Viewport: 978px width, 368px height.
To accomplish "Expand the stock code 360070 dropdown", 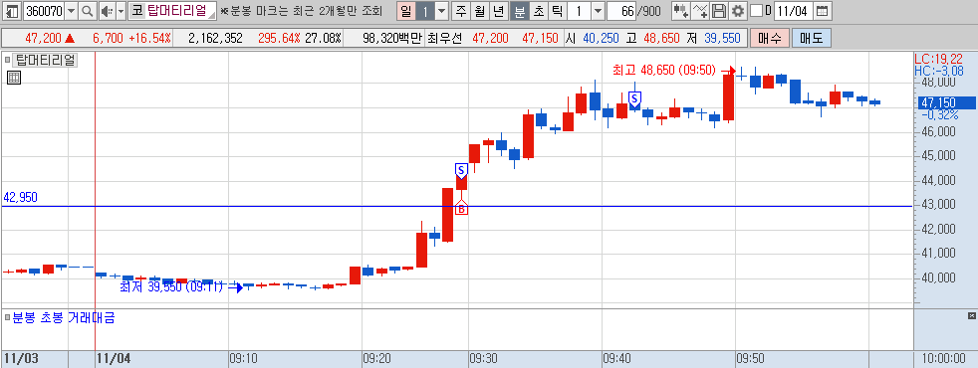I will pos(71,11).
